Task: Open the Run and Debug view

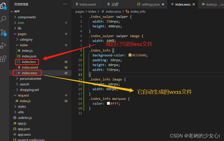Action: [3, 45]
